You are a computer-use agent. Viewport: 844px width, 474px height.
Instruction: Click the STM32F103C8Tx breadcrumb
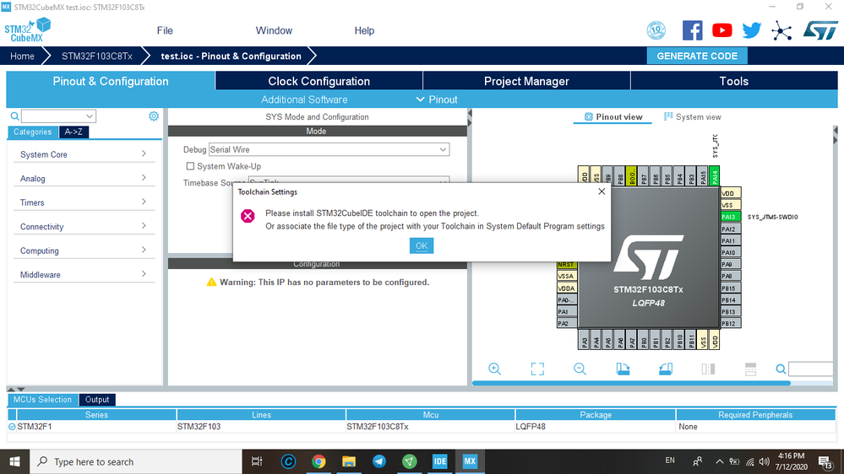(97, 56)
